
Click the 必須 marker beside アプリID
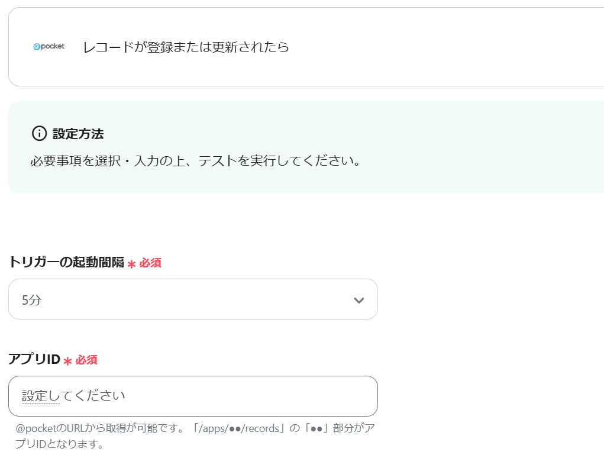(x=86, y=360)
